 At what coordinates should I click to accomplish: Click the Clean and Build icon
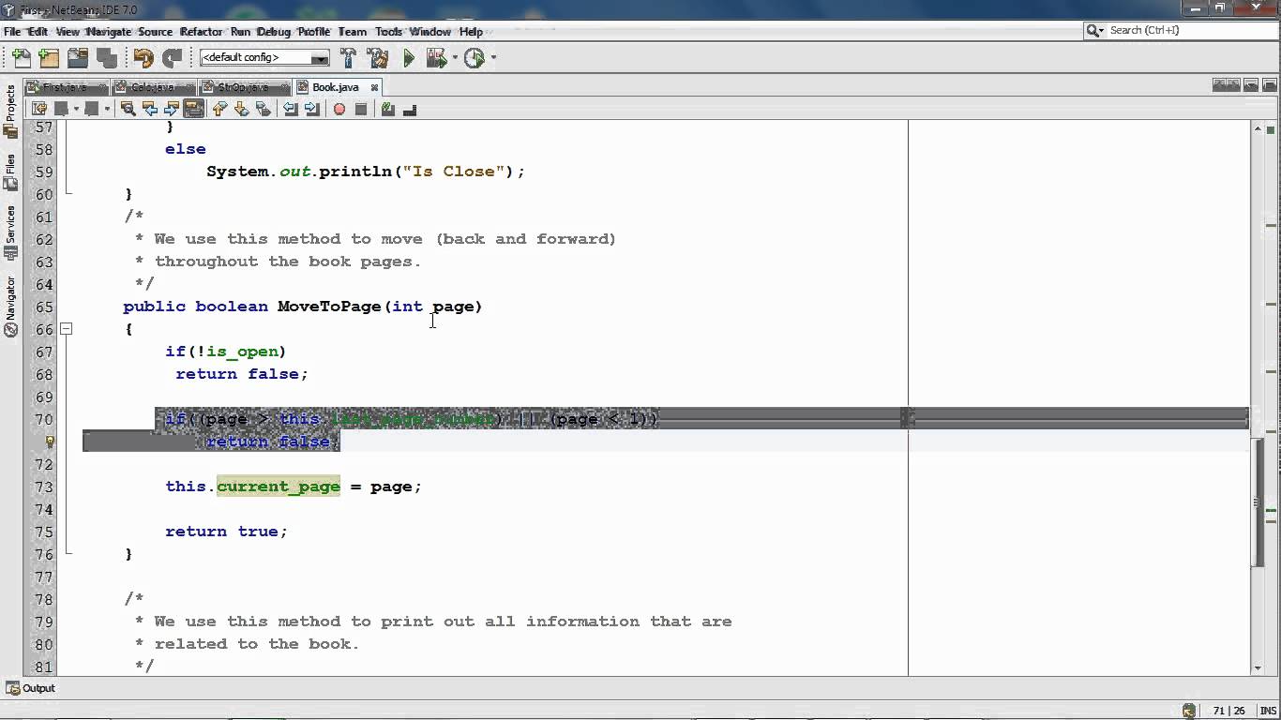click(x=378, y=58)
